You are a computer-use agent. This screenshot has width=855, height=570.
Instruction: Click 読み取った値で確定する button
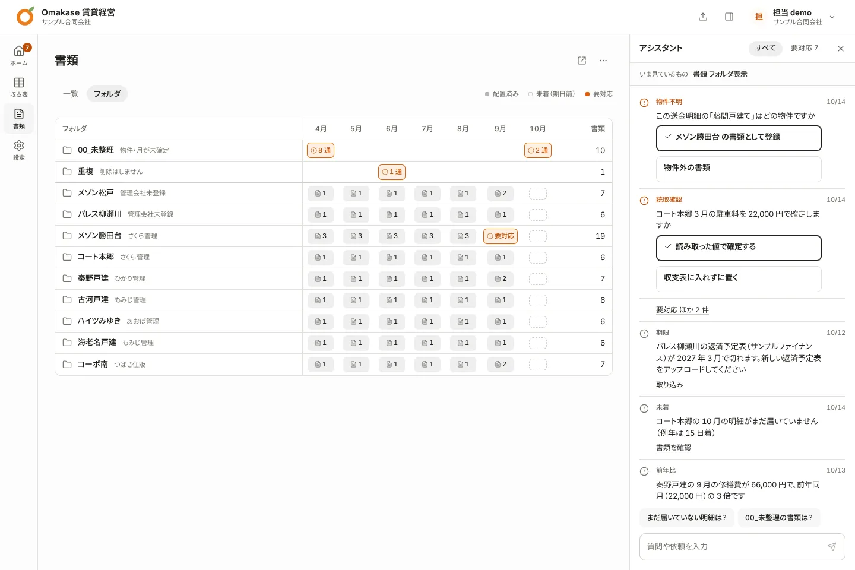coord(739,248)
